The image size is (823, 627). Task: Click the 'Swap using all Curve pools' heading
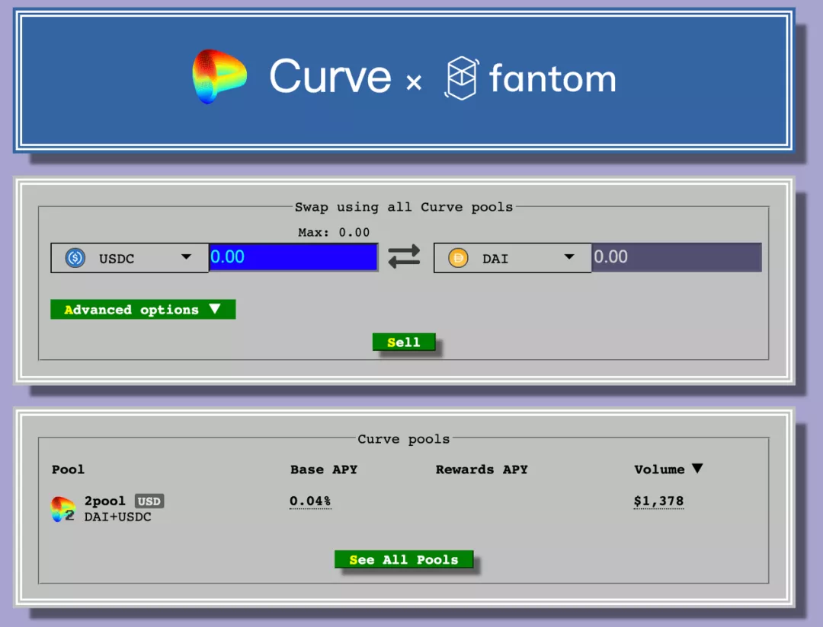(404, 206)
